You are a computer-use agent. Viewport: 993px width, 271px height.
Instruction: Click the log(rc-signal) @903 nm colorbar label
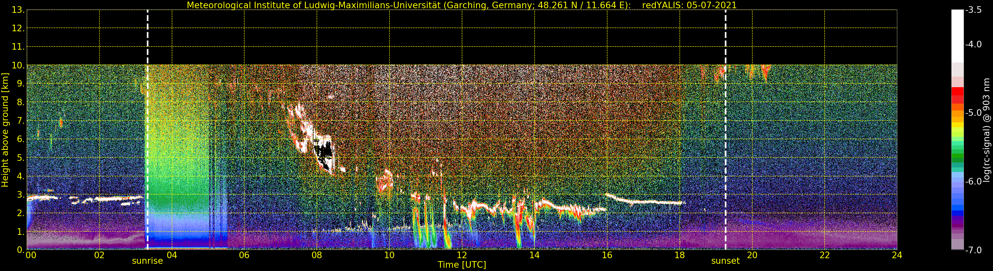(986, 130)
